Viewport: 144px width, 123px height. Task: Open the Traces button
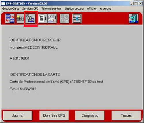coord(126,115)
